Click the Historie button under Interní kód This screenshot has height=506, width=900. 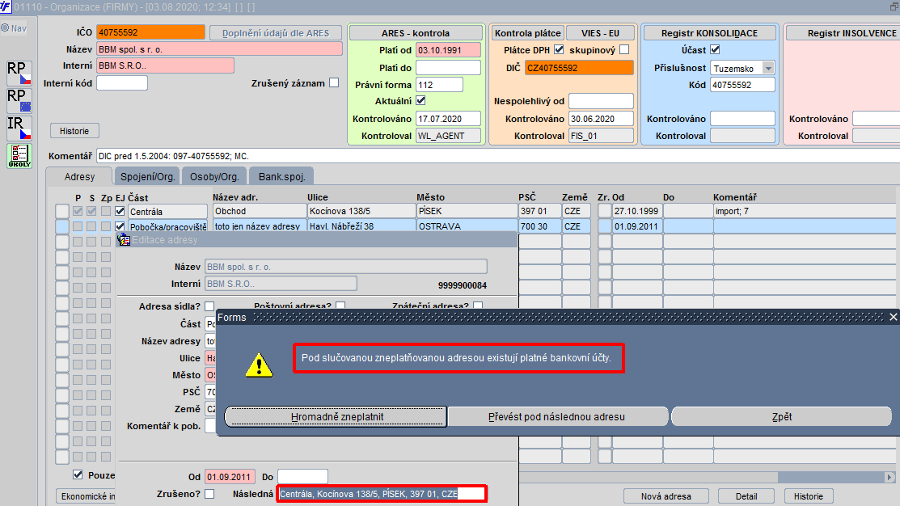(x=74, y=131)
